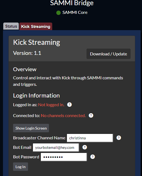Open help for Broadcaster Channel Name field
142x176 pixels.
[119, 138]
